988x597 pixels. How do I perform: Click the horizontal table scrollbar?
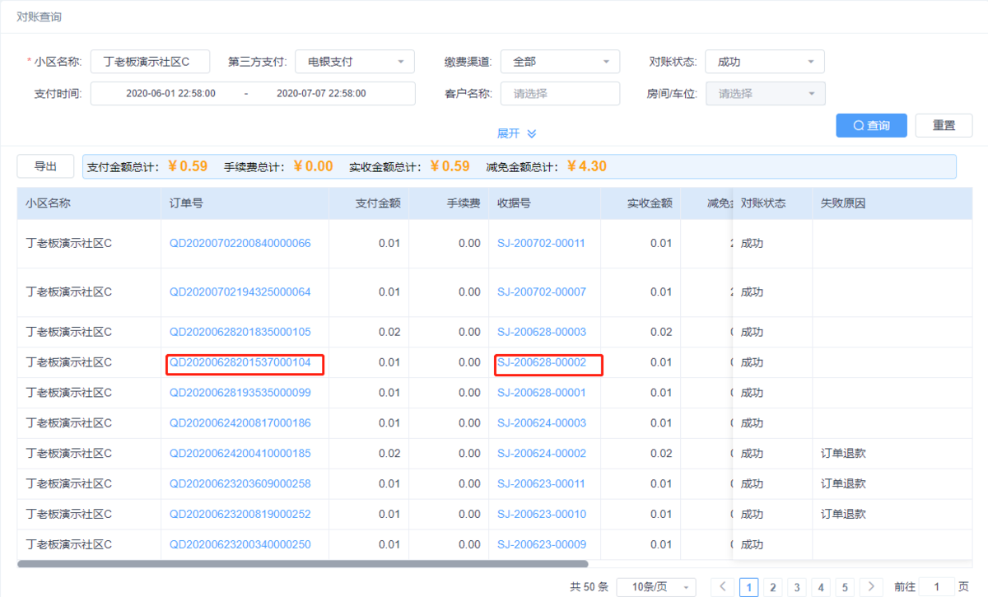click(x=303, y=564)
